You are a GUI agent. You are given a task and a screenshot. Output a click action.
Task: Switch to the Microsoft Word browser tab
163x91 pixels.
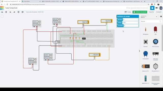tap(132, 2)
